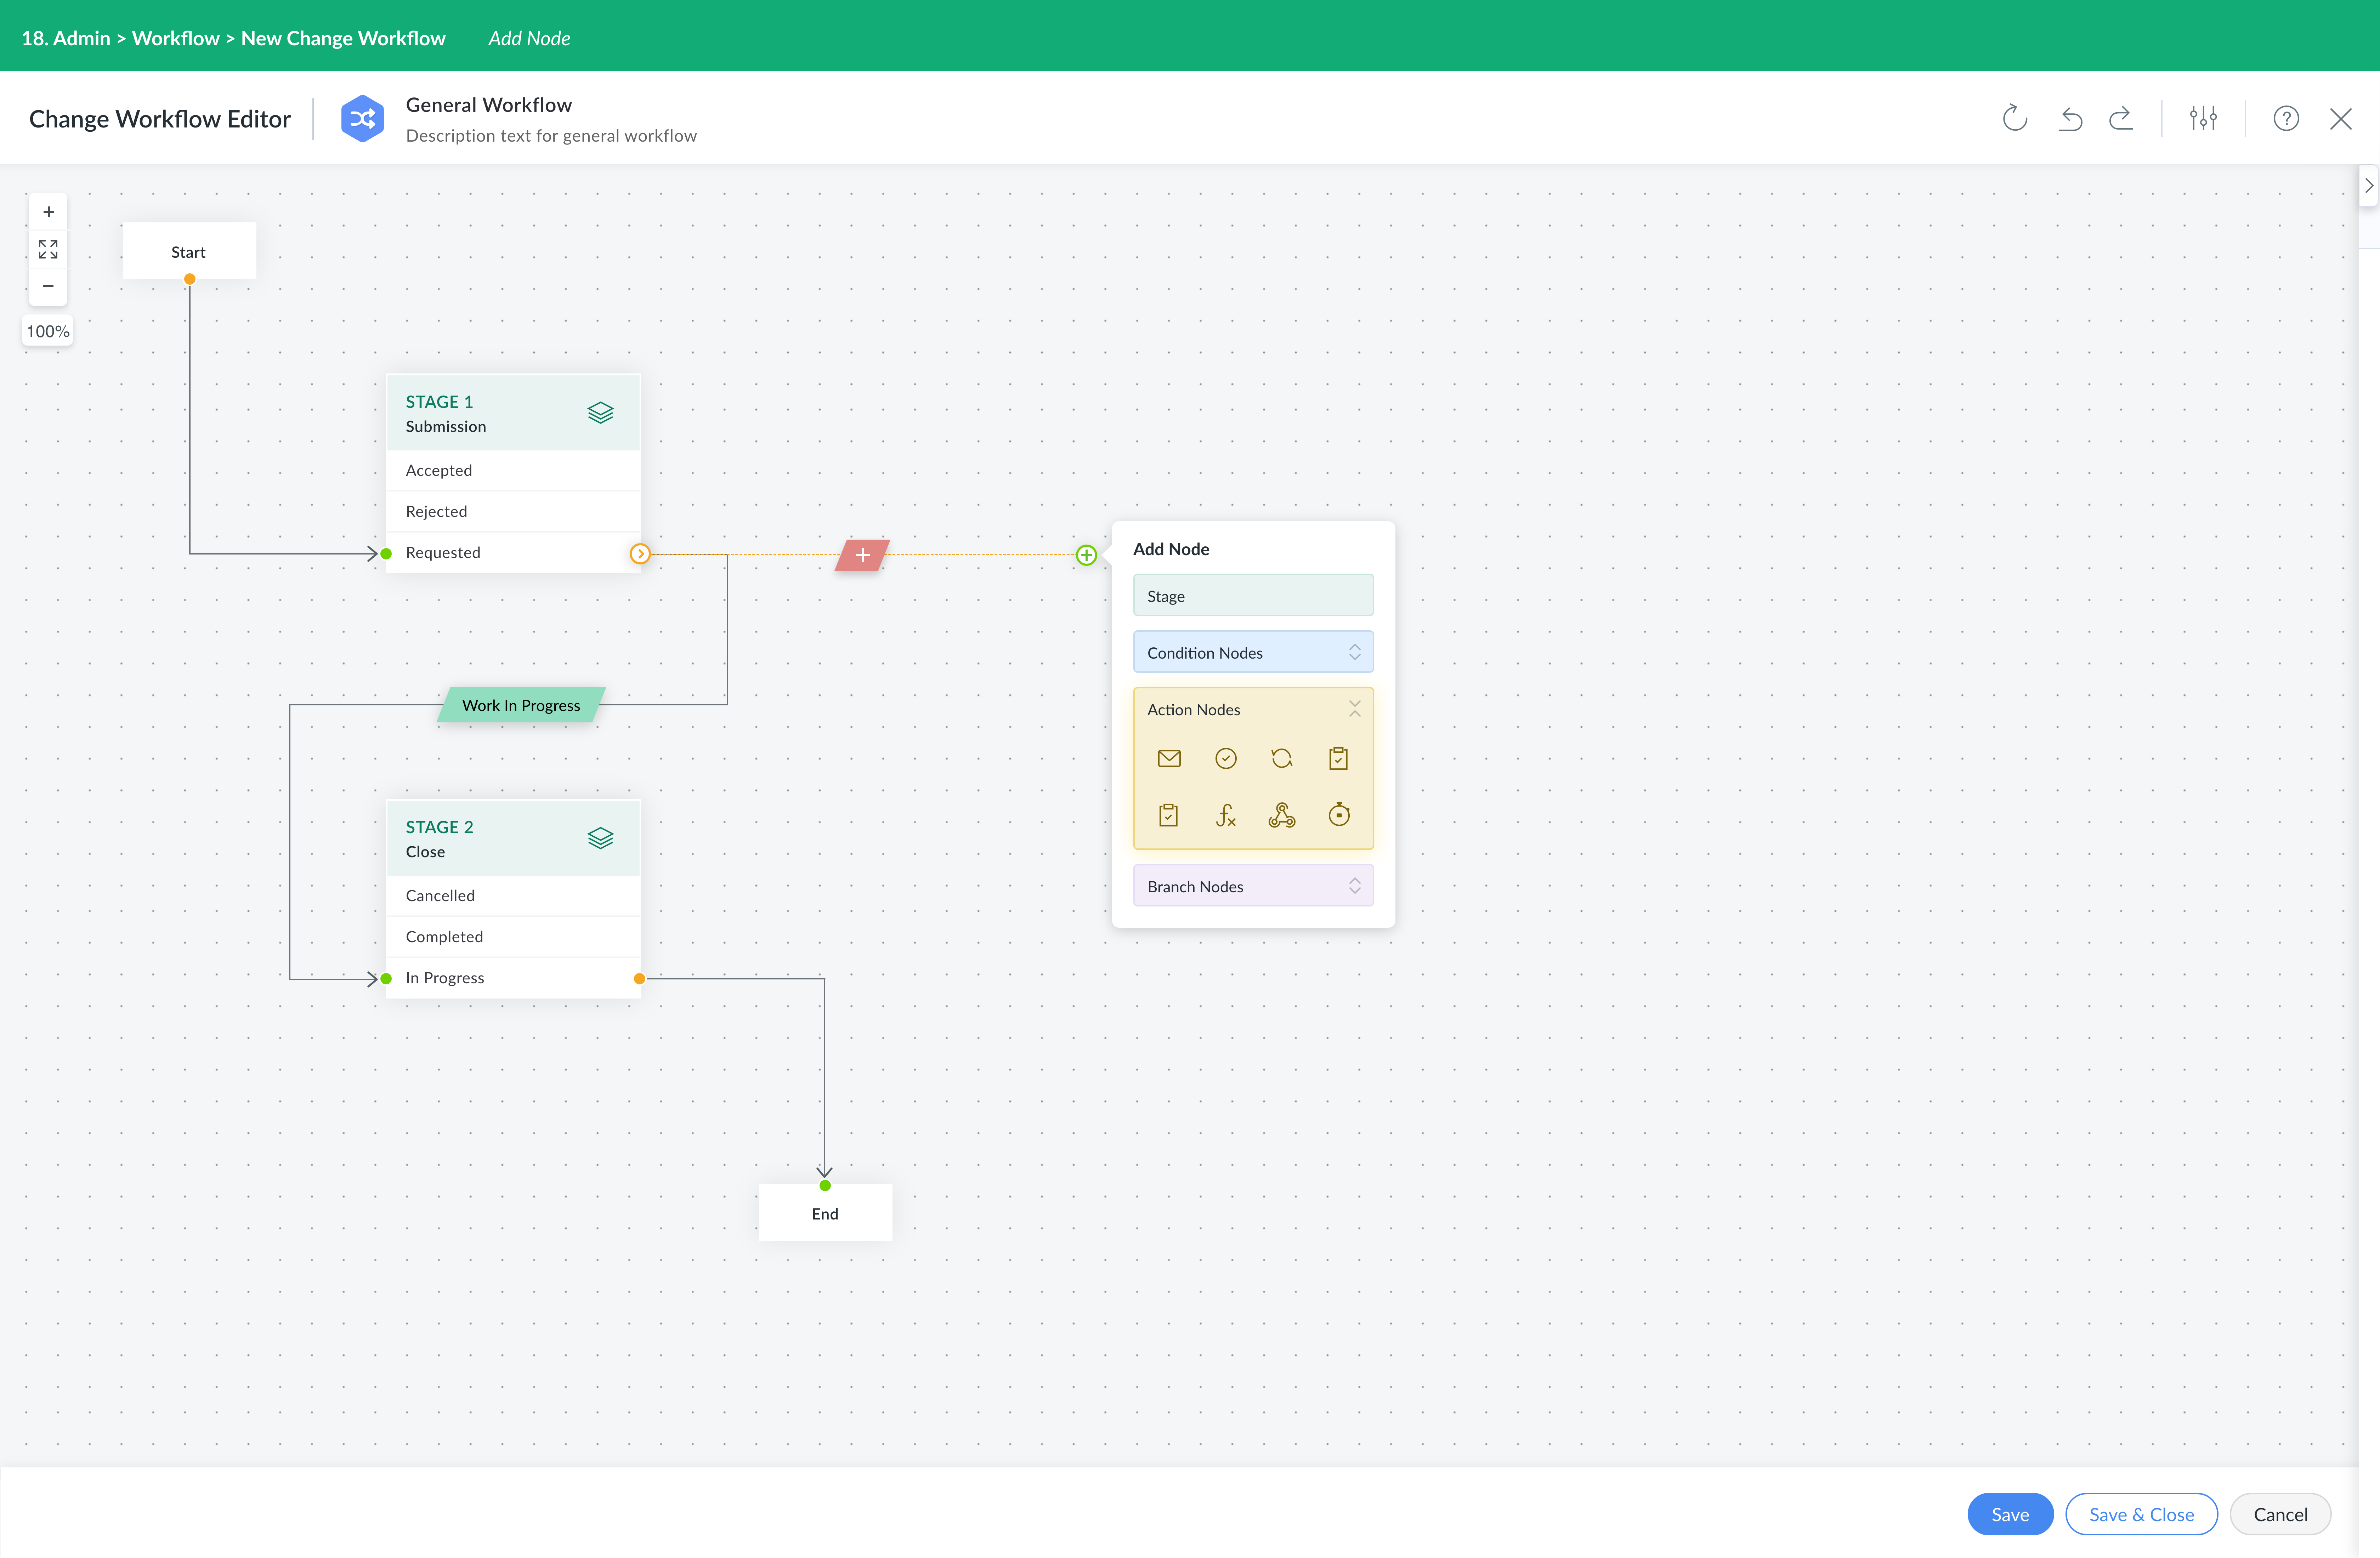Click the Save button
Viewport: 2380px width, 1558px height.
(2010, 1514)
